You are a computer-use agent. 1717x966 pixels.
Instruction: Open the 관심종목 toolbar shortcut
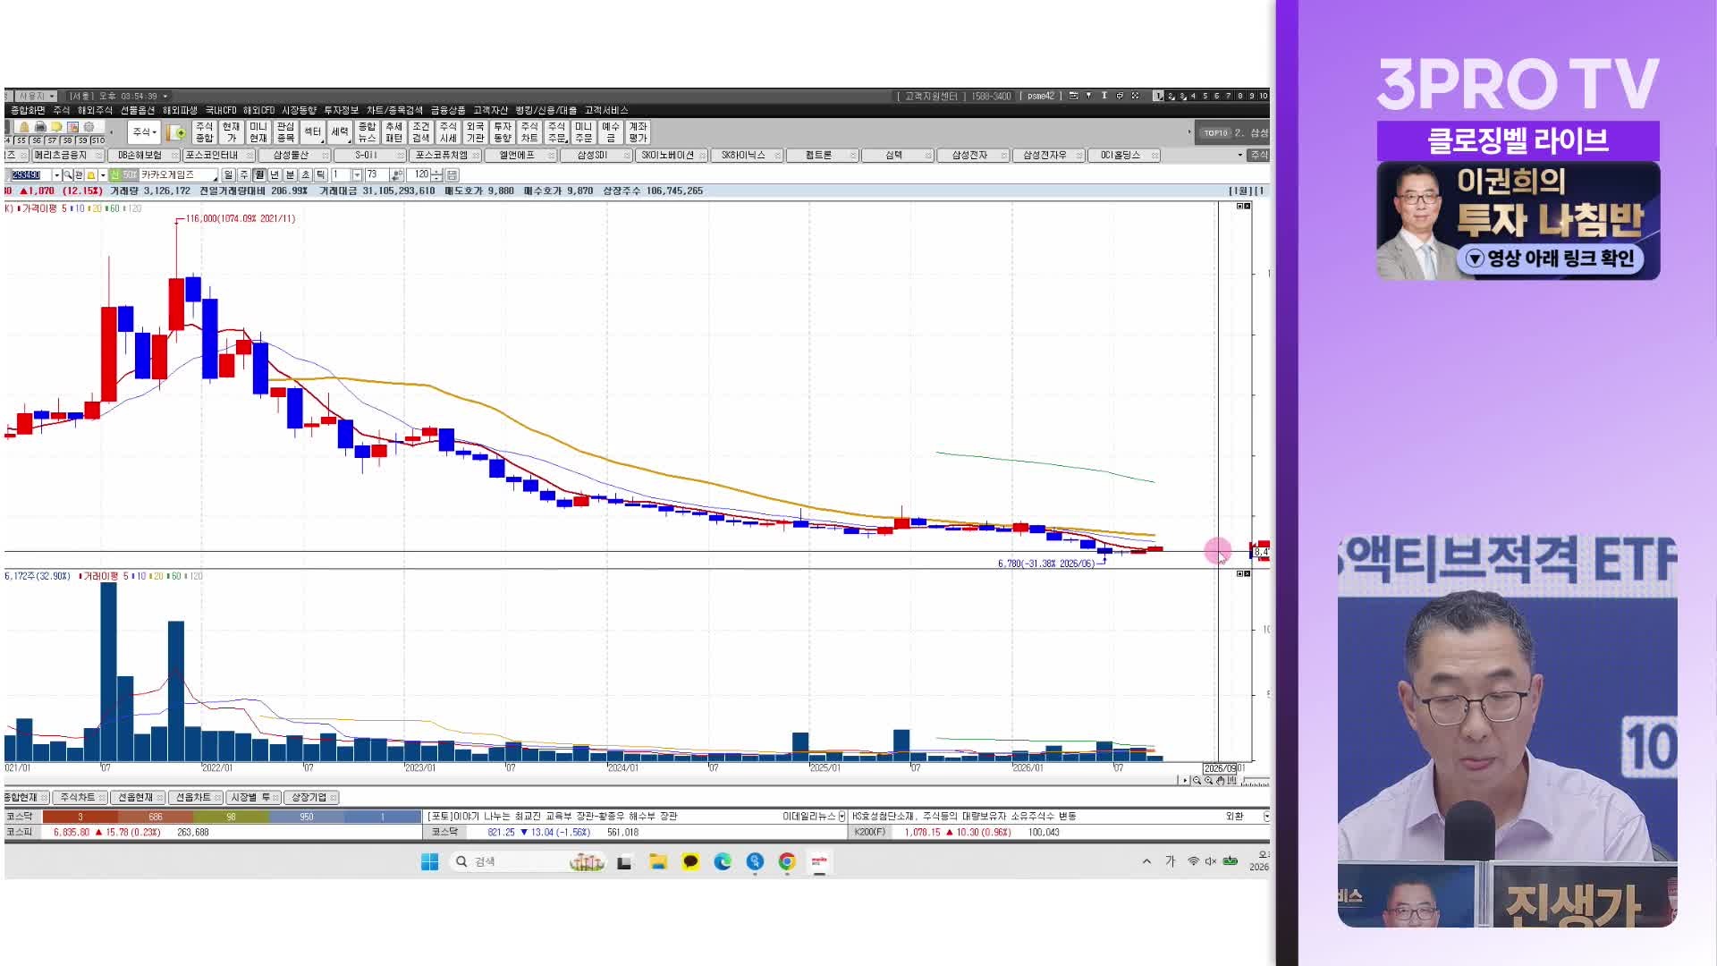[x=285, y=132]
